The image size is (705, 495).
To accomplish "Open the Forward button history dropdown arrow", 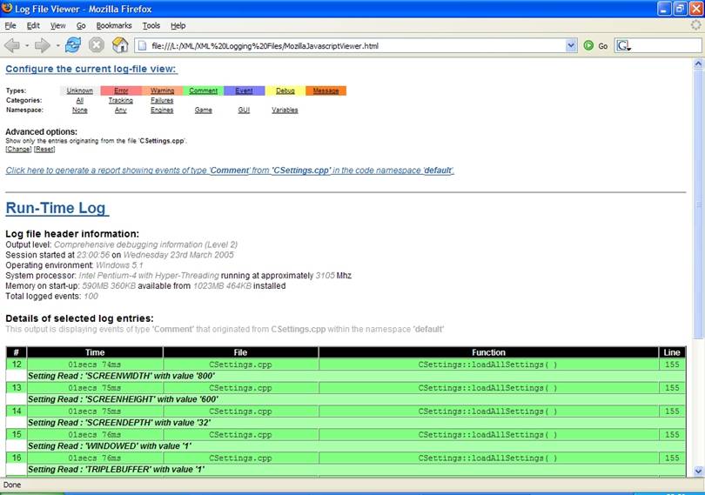I will 57,46.
